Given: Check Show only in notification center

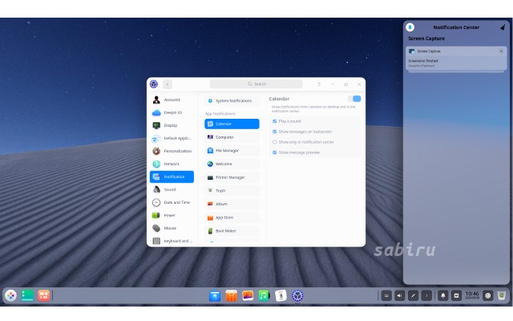Looking at the screenshot, I should pyautogui.click(x=274, y=142).
